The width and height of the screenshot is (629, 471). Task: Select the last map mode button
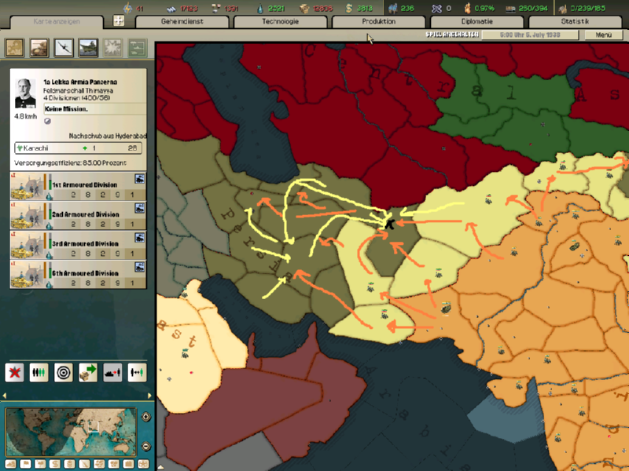(143, 464)
